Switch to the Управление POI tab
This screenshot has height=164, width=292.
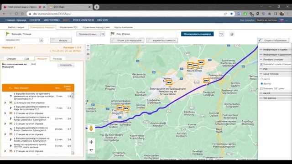[68, 27]
